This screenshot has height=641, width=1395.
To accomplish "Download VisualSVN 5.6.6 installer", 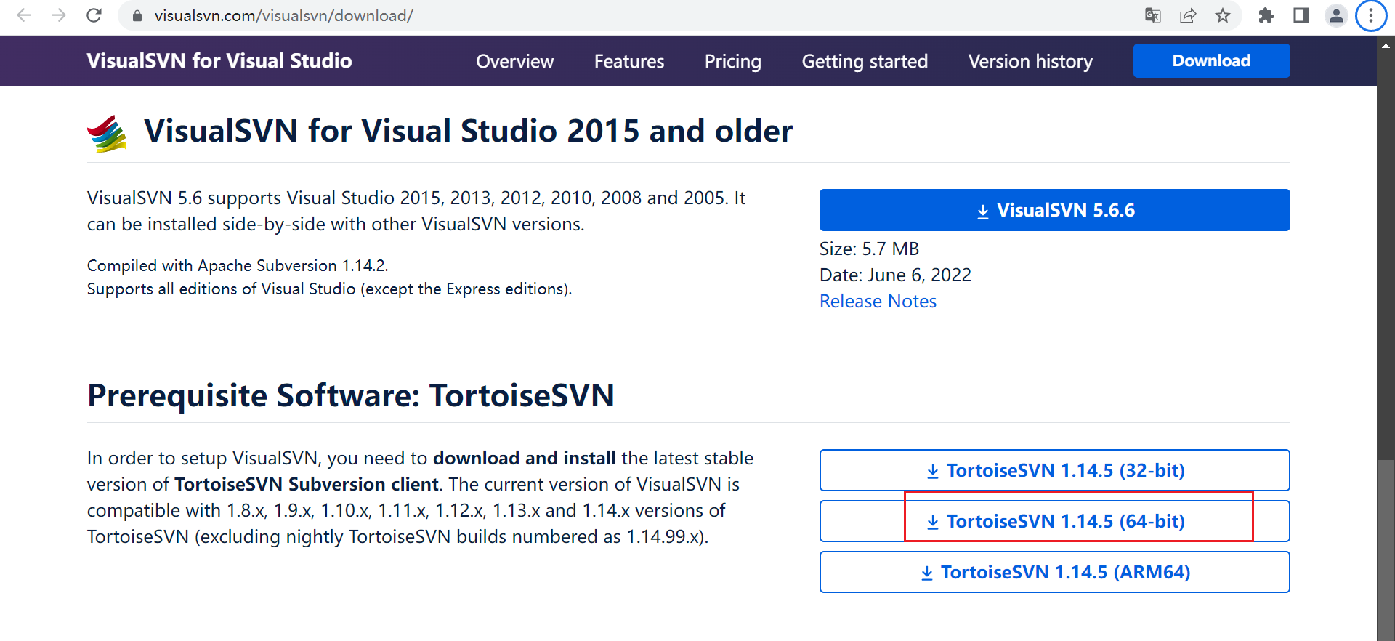I will pyautogui.click(x=1054, y=210).
